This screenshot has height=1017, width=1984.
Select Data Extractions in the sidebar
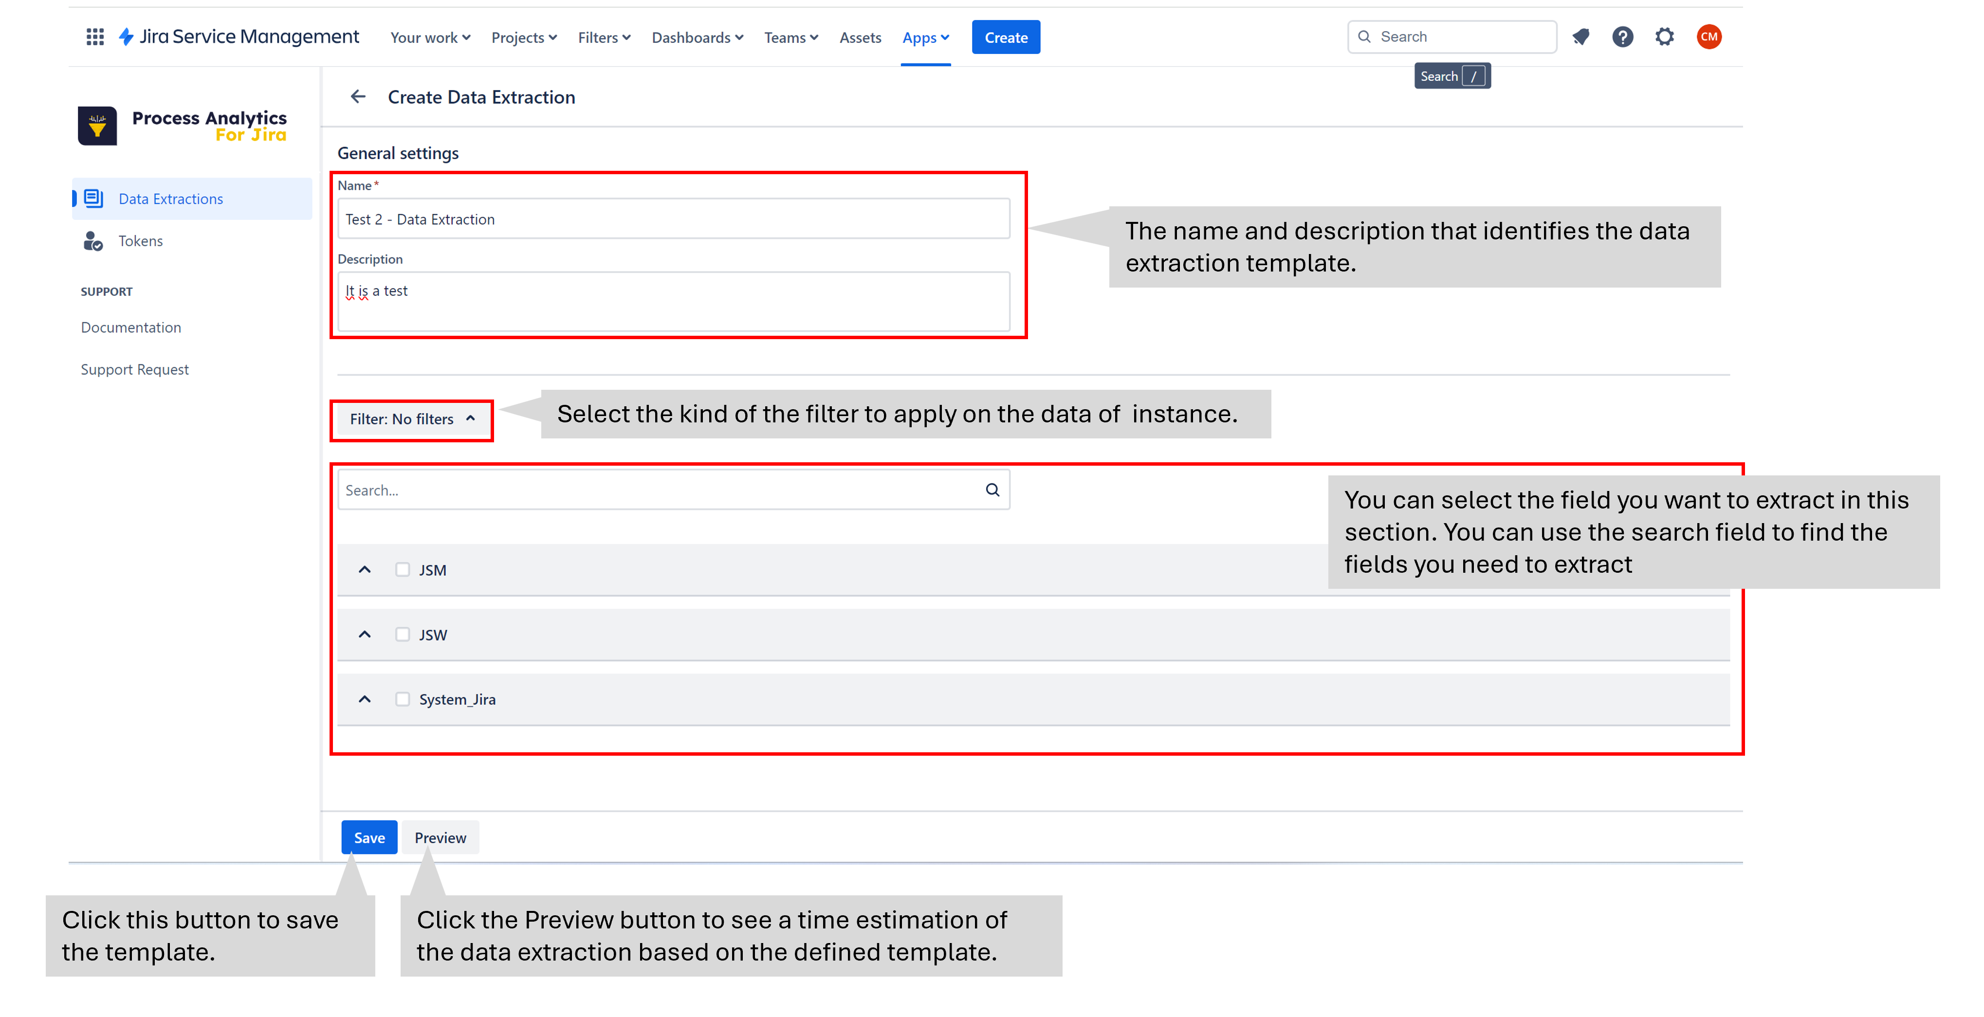pyautogui.click(x=192, y=199)
